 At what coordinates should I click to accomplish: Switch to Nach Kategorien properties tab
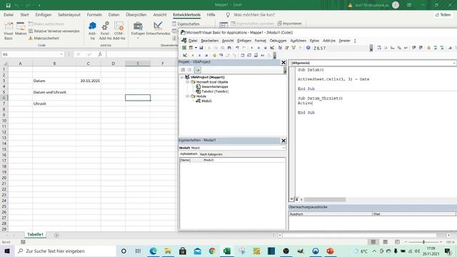211,154
